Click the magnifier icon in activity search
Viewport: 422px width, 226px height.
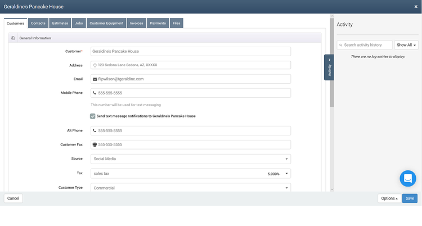pyautogui.click(x=341, y=45)
